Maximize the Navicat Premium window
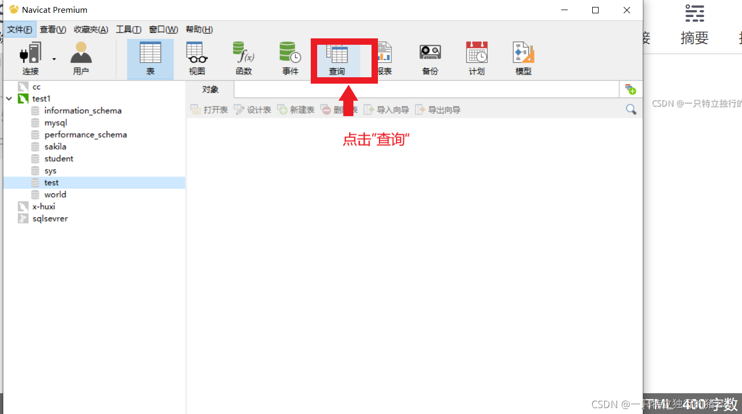 pos(595,10)
